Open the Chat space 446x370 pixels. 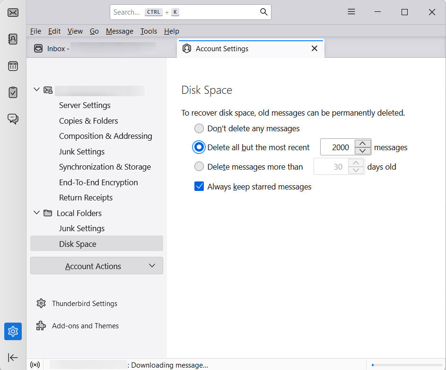click(x=13, y=119)
